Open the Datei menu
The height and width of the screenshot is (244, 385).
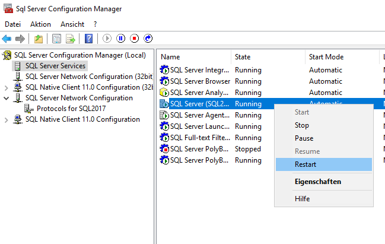(x=13, y=24)
